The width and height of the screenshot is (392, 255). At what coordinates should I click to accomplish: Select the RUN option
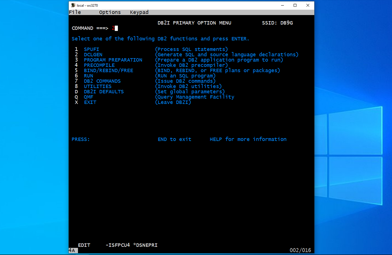click(89, 76)
